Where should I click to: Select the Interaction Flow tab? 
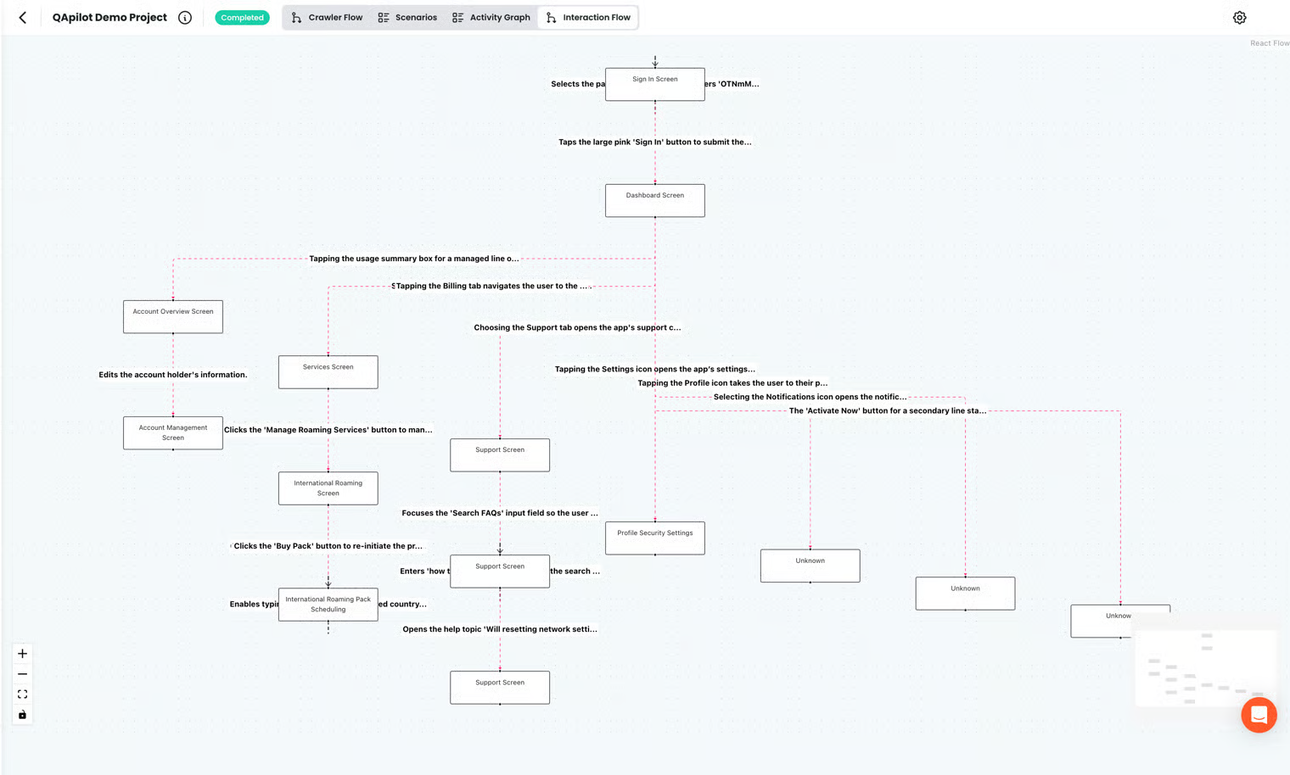588,18
